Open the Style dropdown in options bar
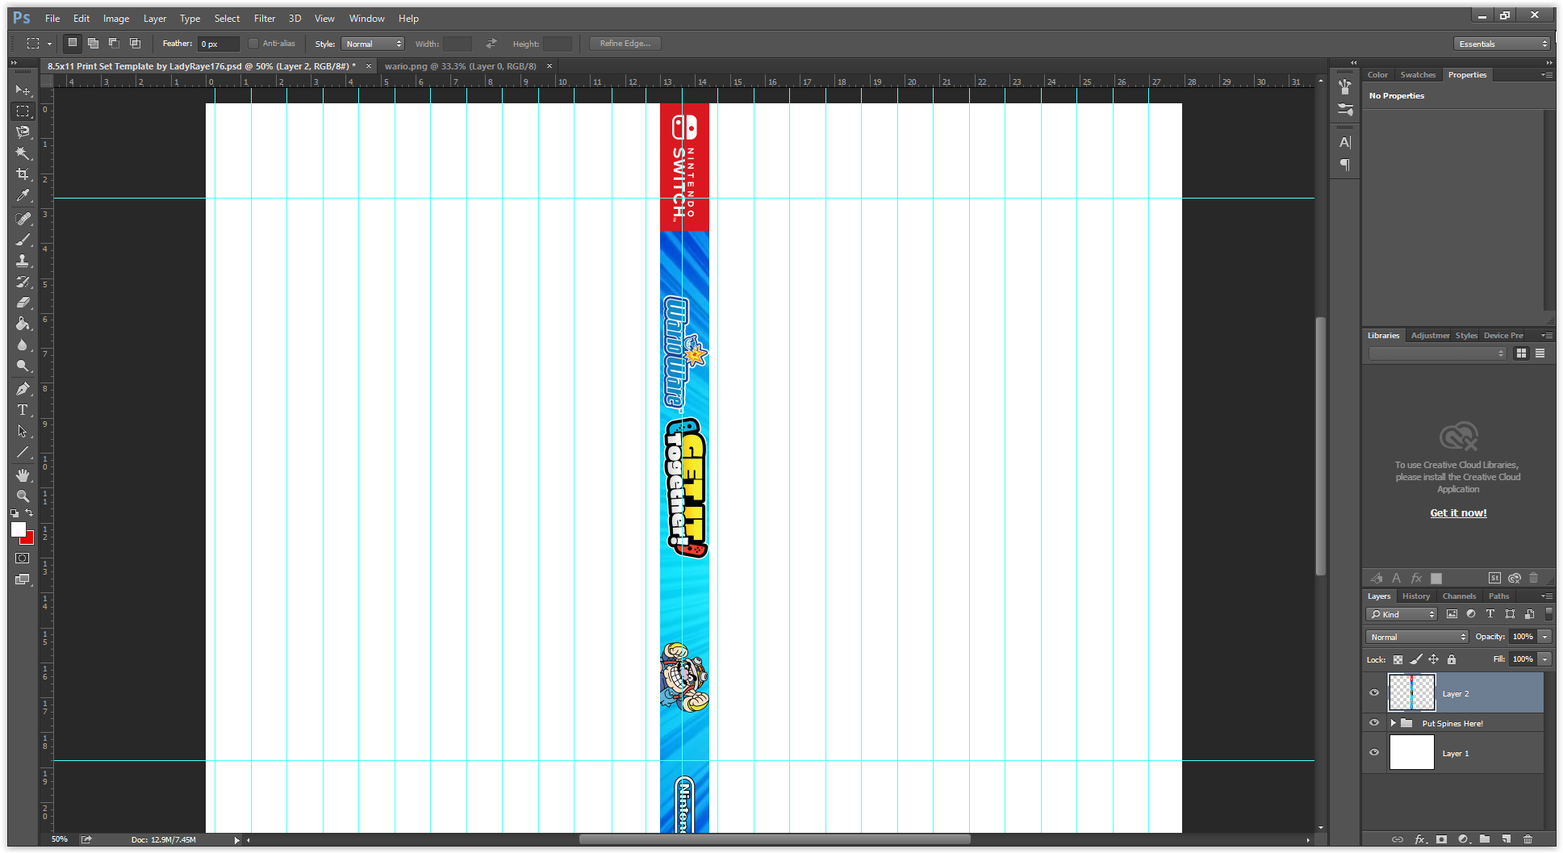 pos(373,43)
